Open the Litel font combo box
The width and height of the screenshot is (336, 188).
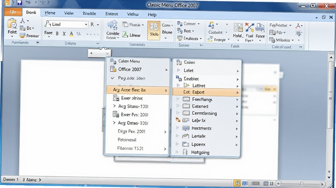pyautogui.click(x=66, y=24)
